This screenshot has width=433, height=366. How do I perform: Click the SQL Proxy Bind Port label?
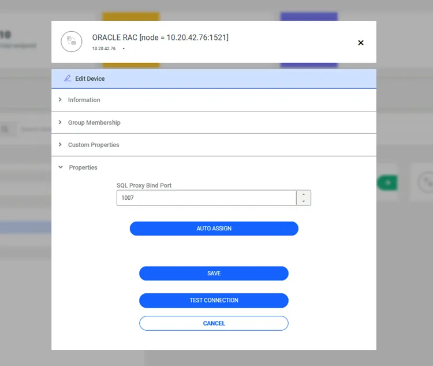[144, 185]
